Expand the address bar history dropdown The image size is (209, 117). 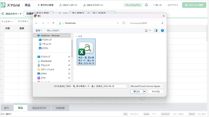[x=118, y=23]
